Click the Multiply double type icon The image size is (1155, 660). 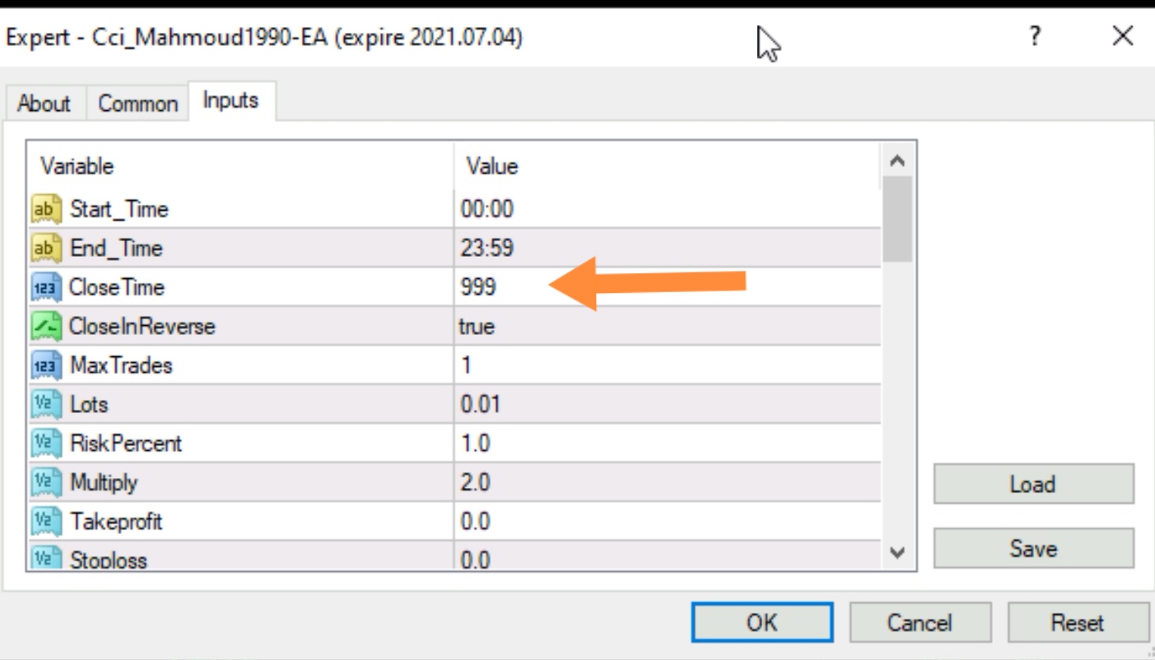[x=46, y=482]
